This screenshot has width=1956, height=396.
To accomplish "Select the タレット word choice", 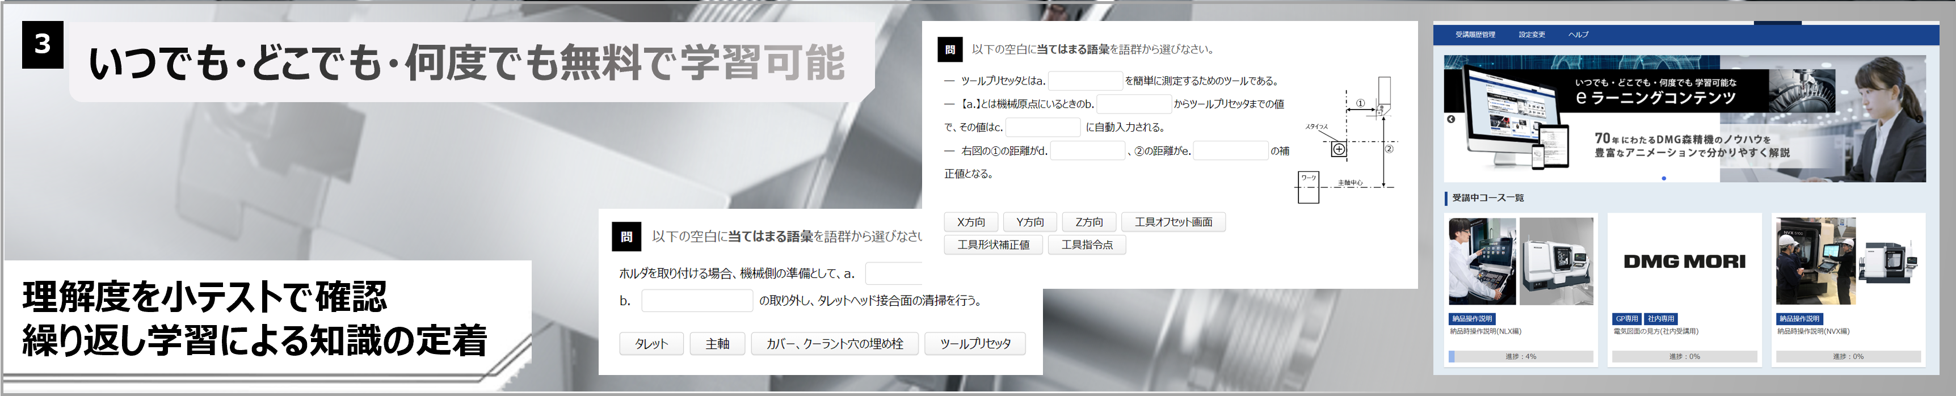I will [651, 344].
